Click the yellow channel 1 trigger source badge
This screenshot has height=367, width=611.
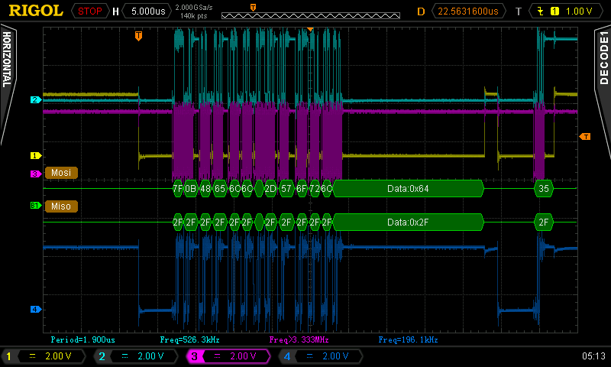(x=554, y=11)
